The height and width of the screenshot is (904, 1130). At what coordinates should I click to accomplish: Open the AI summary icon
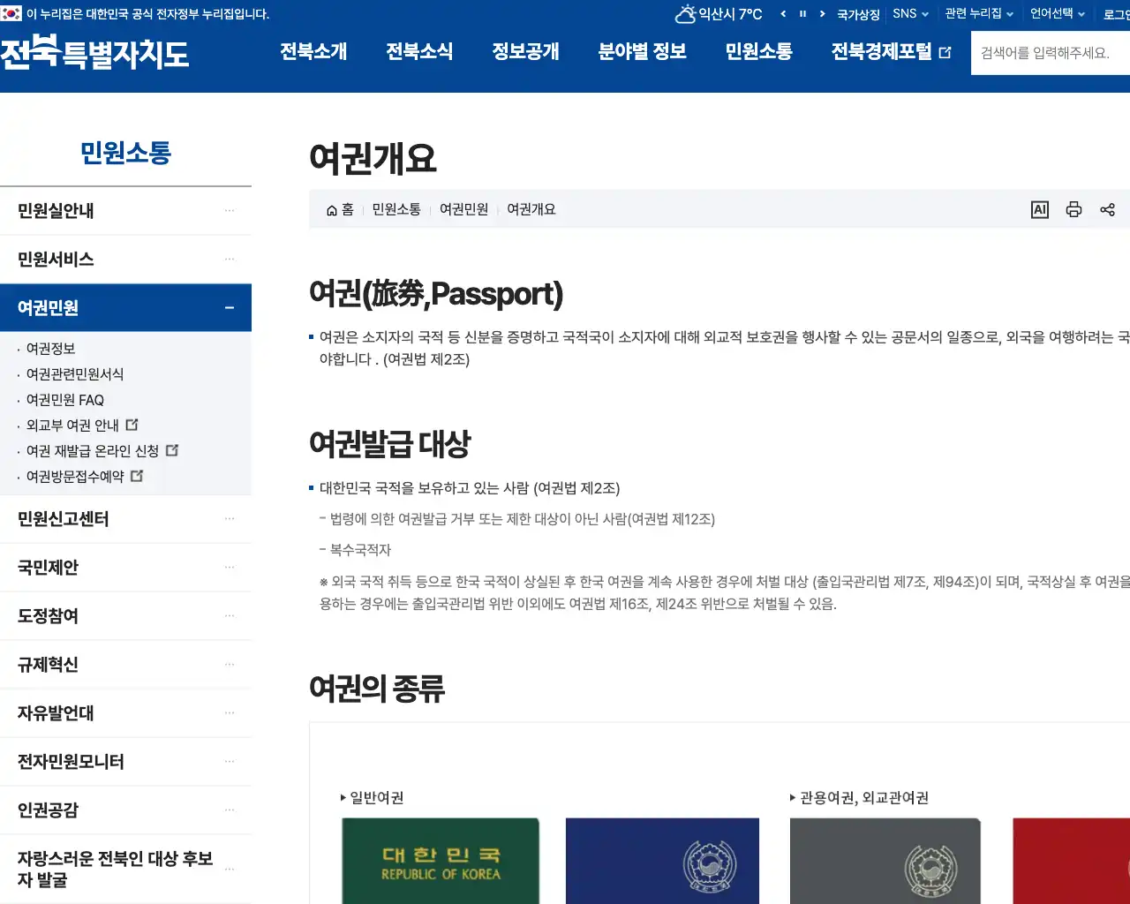tap(1040, 209)
